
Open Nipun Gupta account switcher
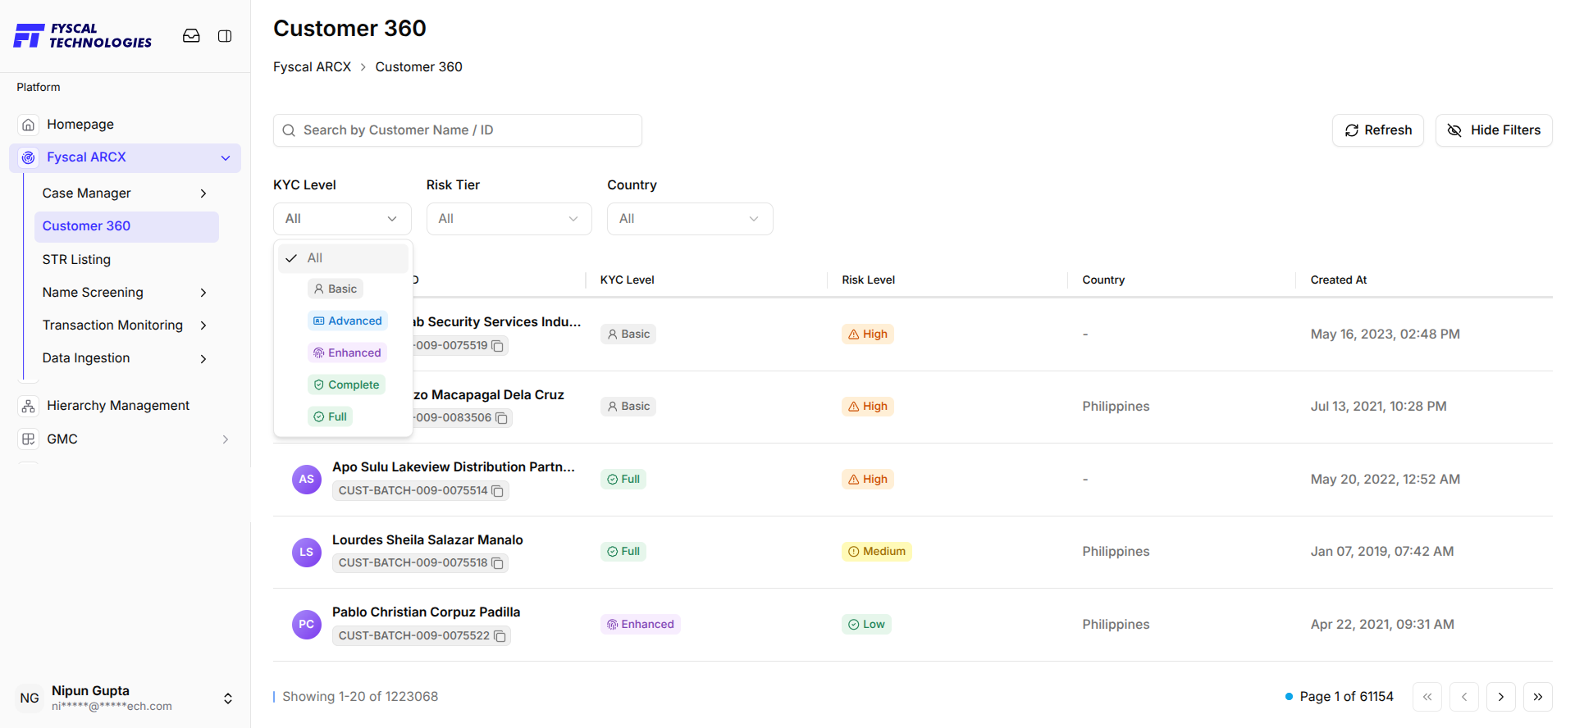[228, 698]
